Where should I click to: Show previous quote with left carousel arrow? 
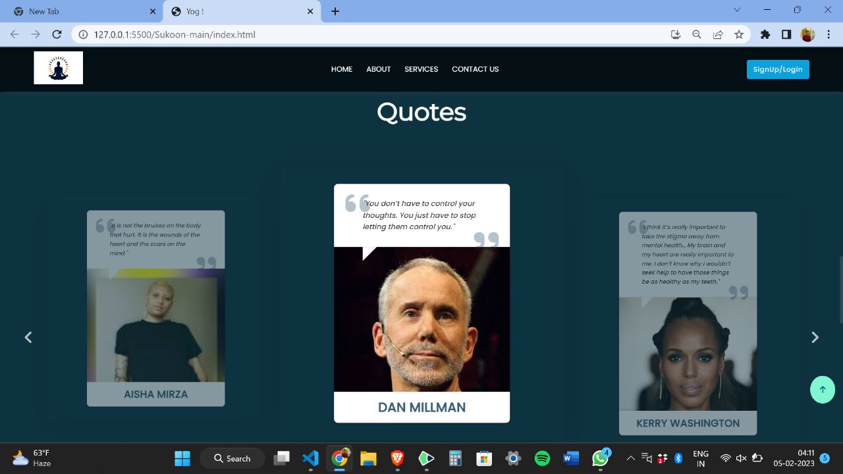28,337
